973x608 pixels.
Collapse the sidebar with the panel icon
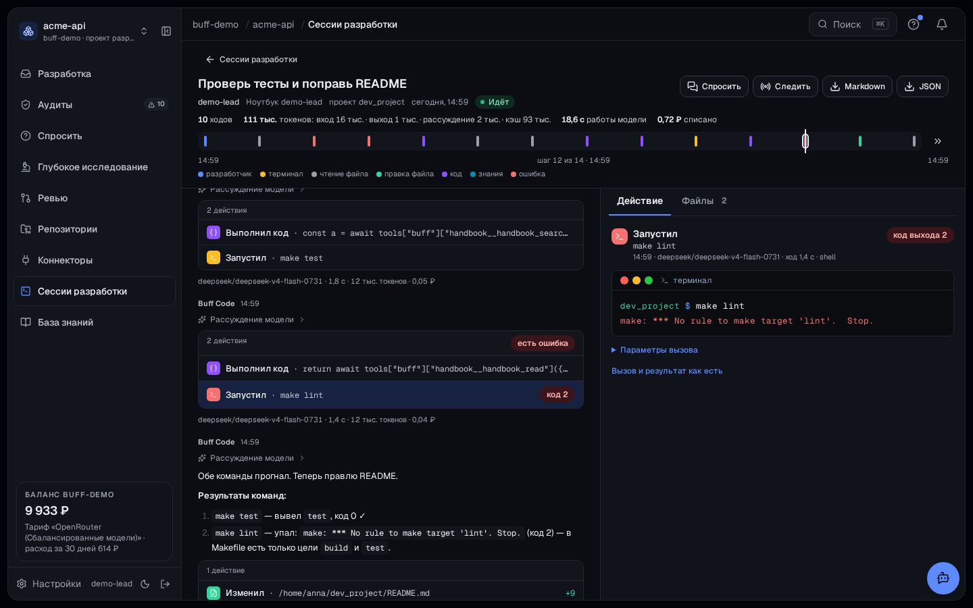tap(166, 31)
